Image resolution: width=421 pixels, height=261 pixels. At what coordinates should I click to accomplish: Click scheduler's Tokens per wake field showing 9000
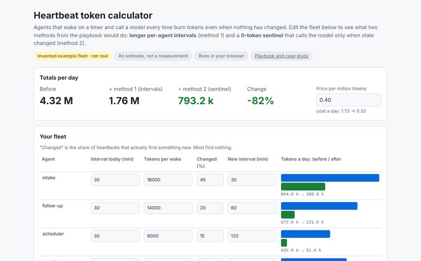coord(168,236)
